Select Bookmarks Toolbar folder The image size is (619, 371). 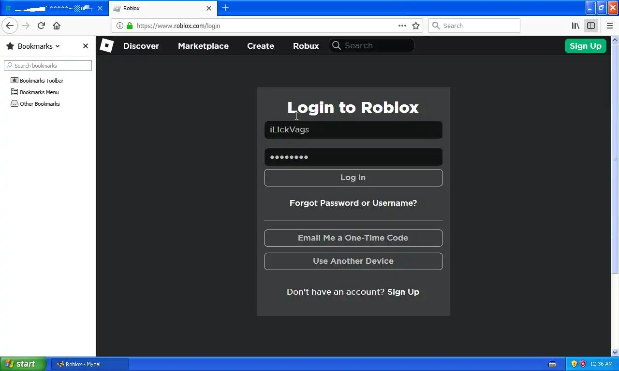(x=37, y=81)
